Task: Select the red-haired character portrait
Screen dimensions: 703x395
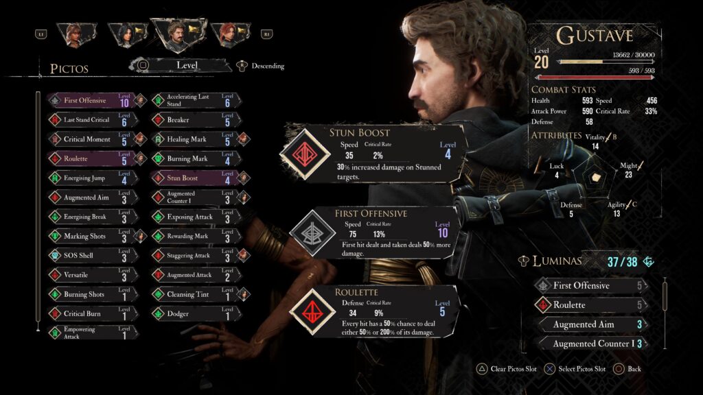Action: pyautogui.click(x=231, y=34)
